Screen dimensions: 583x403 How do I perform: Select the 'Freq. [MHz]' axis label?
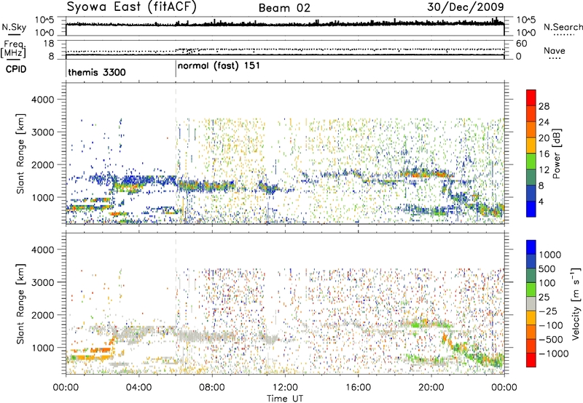(x=14, y=49)
